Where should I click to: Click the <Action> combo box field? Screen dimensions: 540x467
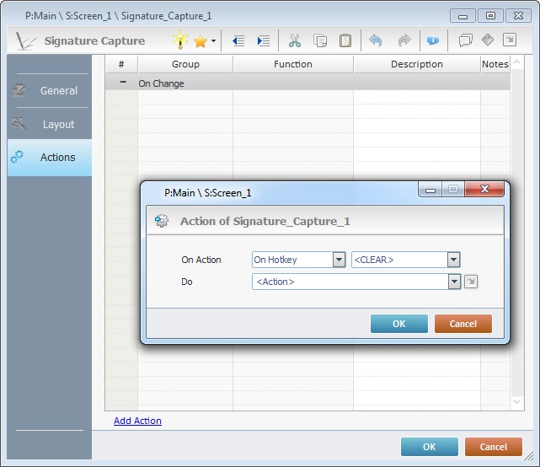[x=356, y=282]
